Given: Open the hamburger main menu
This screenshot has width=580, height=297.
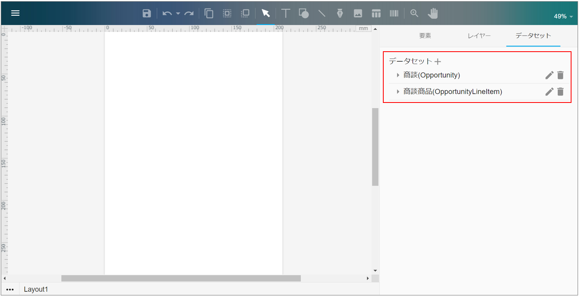Looking at the screenshot, I should tap(15, 13).
